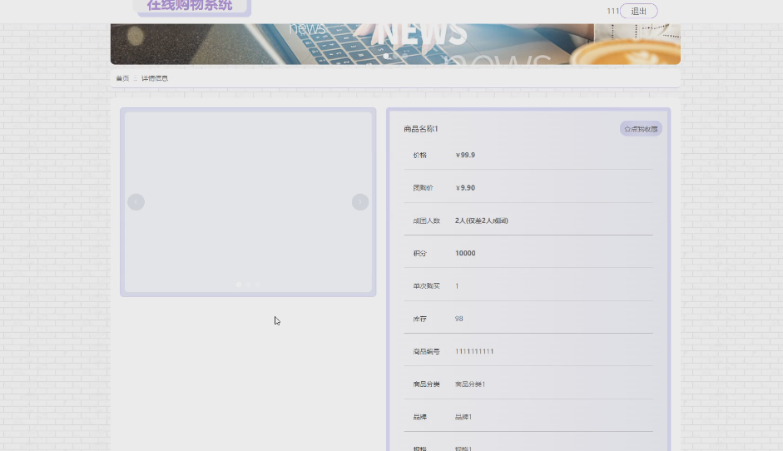
Task: Click the 积分 label
Action: click(x=420, y=253)
